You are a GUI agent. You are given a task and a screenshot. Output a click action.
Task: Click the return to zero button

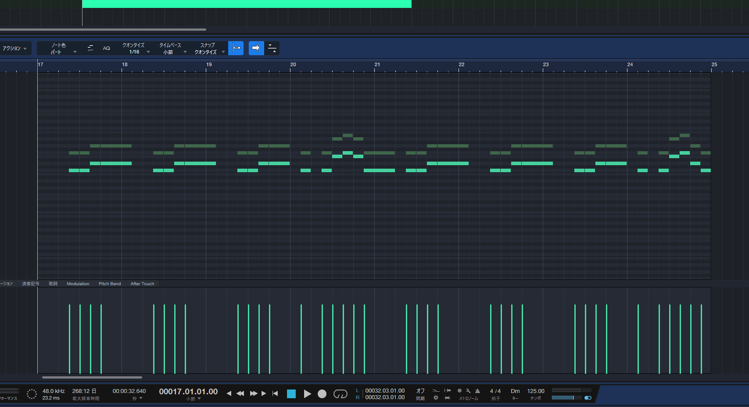[x=275, y=393]
